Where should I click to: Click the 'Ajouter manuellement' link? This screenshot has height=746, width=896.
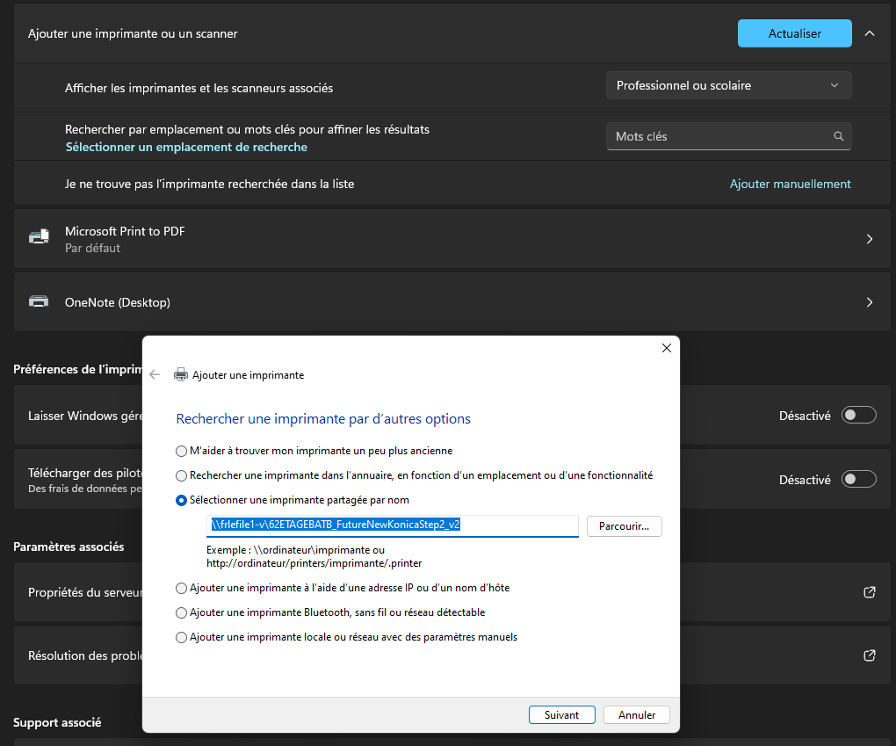point(790,184)
